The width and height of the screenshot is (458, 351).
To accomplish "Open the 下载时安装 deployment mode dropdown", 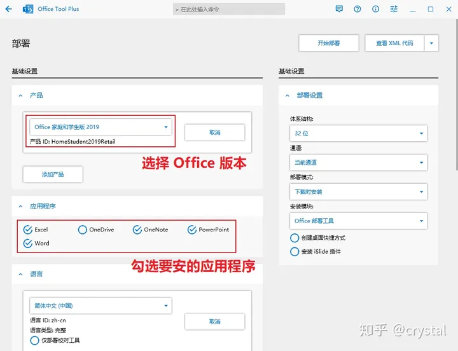I will pyautogui.click(x=358, y=191).
